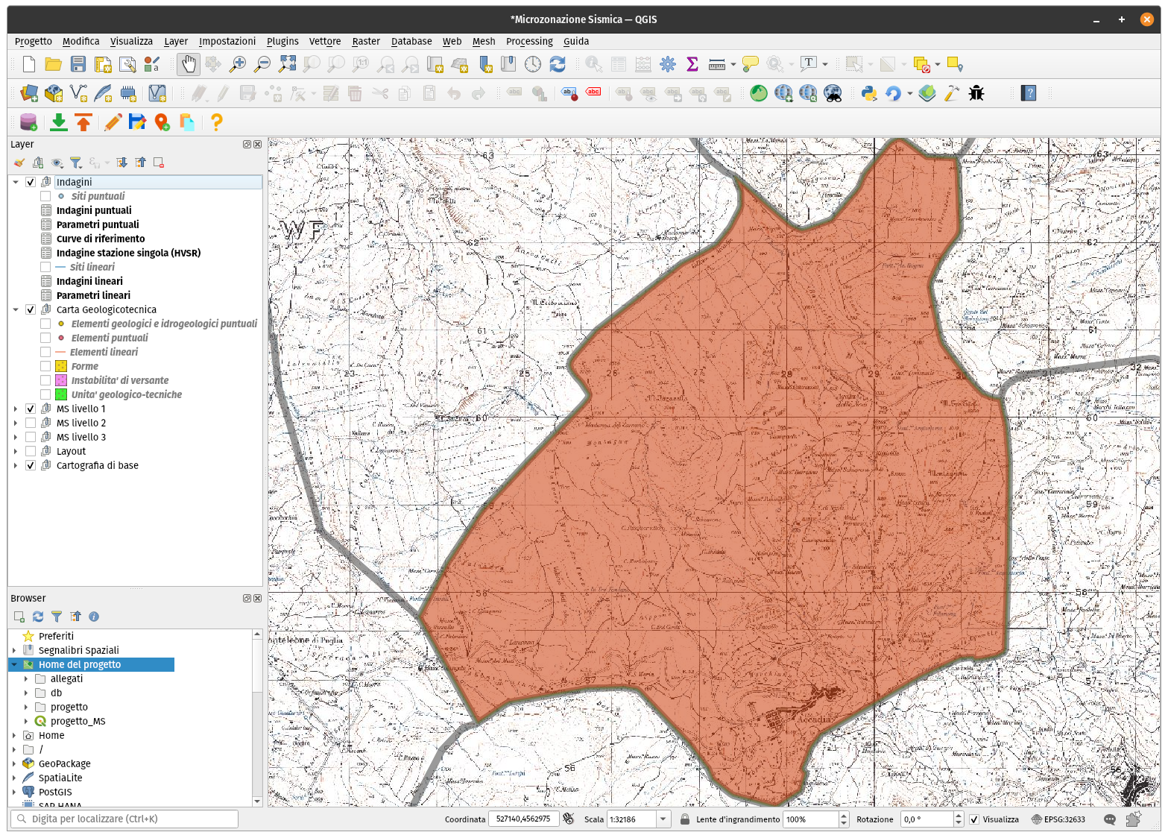The width and height of the screenshot is (1168, 838).
Task: Open the Python console icon
Action: [868, 93]
